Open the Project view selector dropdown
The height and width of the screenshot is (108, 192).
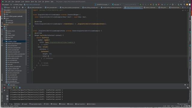click(8, 7)
